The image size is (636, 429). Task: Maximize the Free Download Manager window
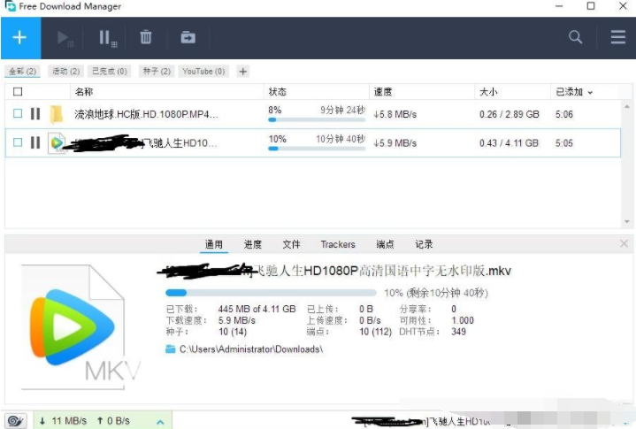(591, 6)
